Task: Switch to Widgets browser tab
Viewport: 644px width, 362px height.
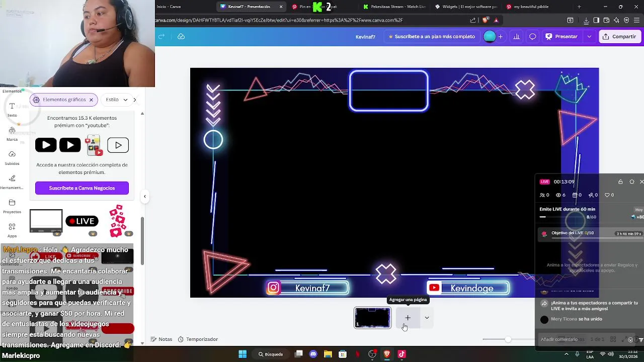Action: (x=465, y=7)
